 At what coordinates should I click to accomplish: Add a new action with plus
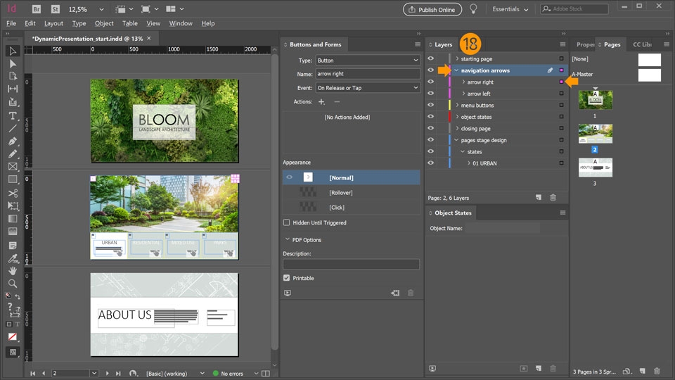point(321,101)
